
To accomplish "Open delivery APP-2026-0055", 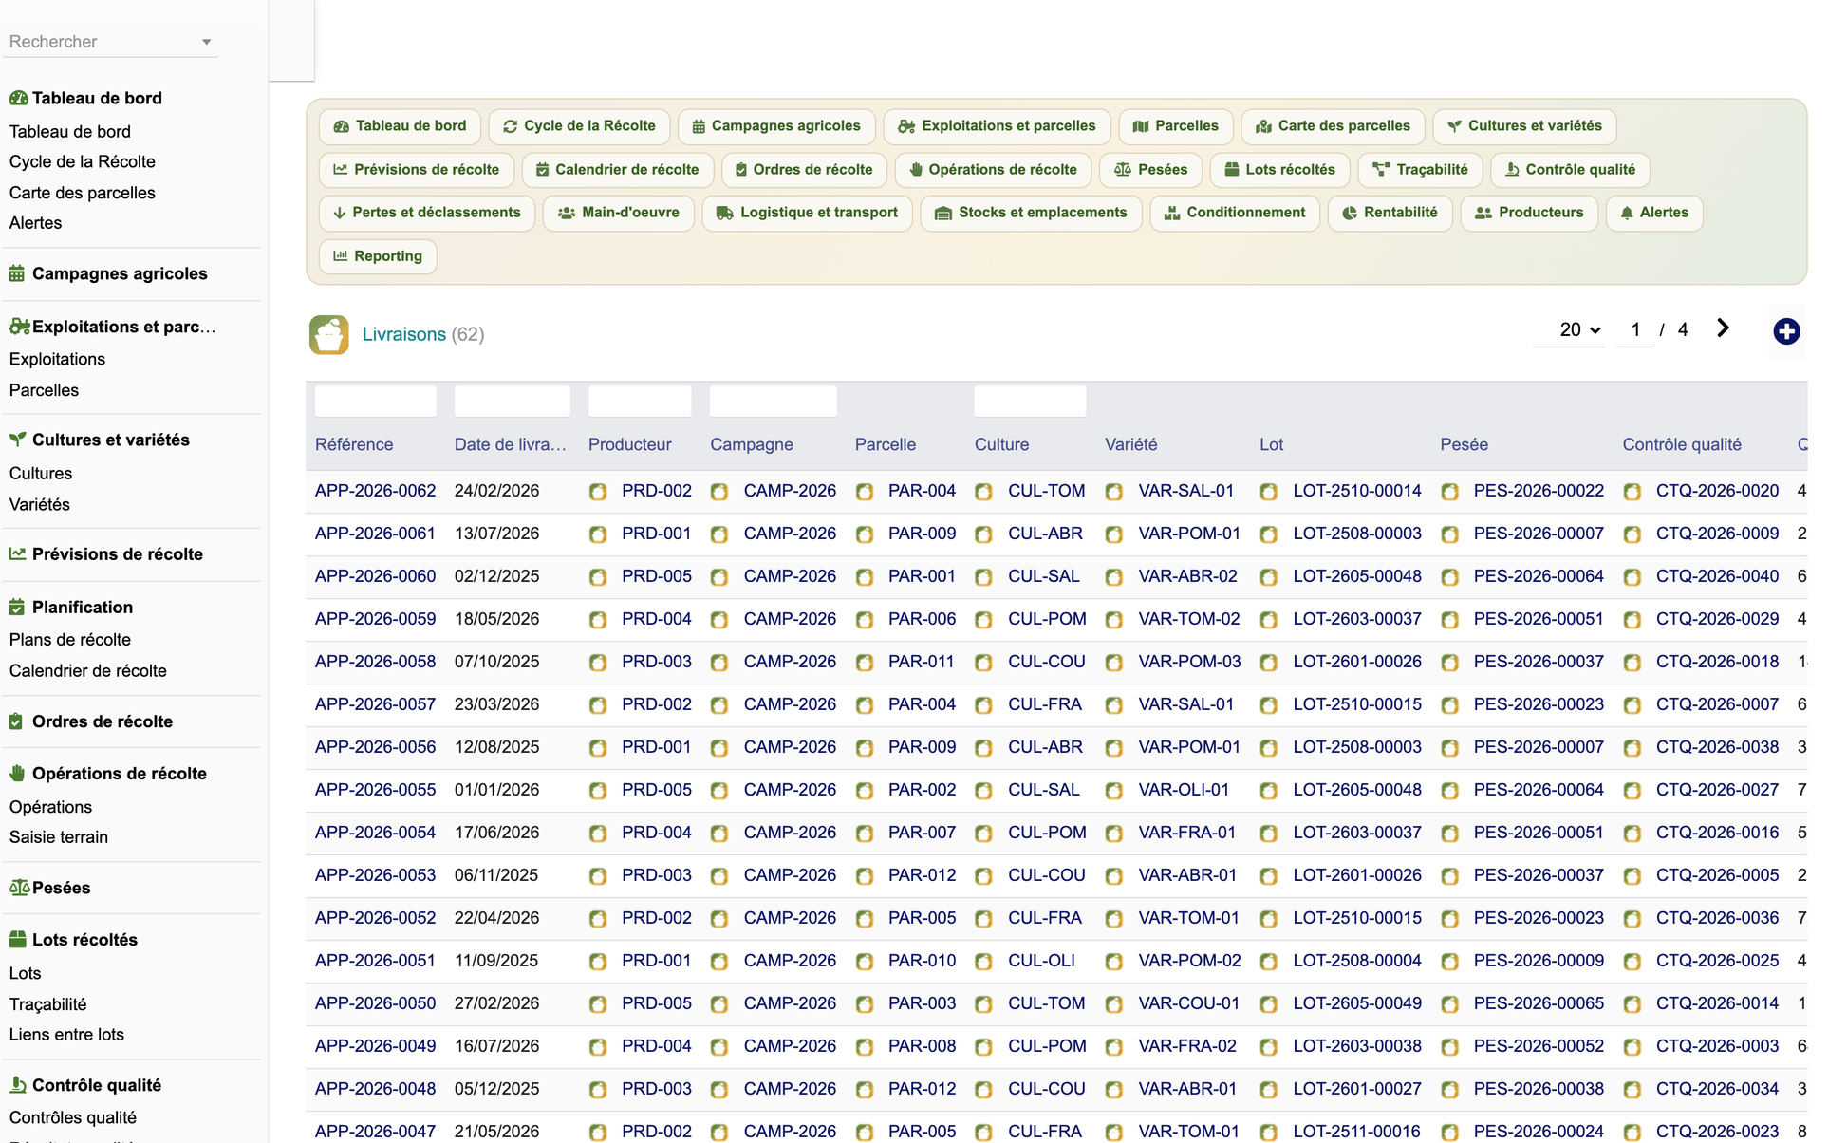I will click(x=375, y=790).
